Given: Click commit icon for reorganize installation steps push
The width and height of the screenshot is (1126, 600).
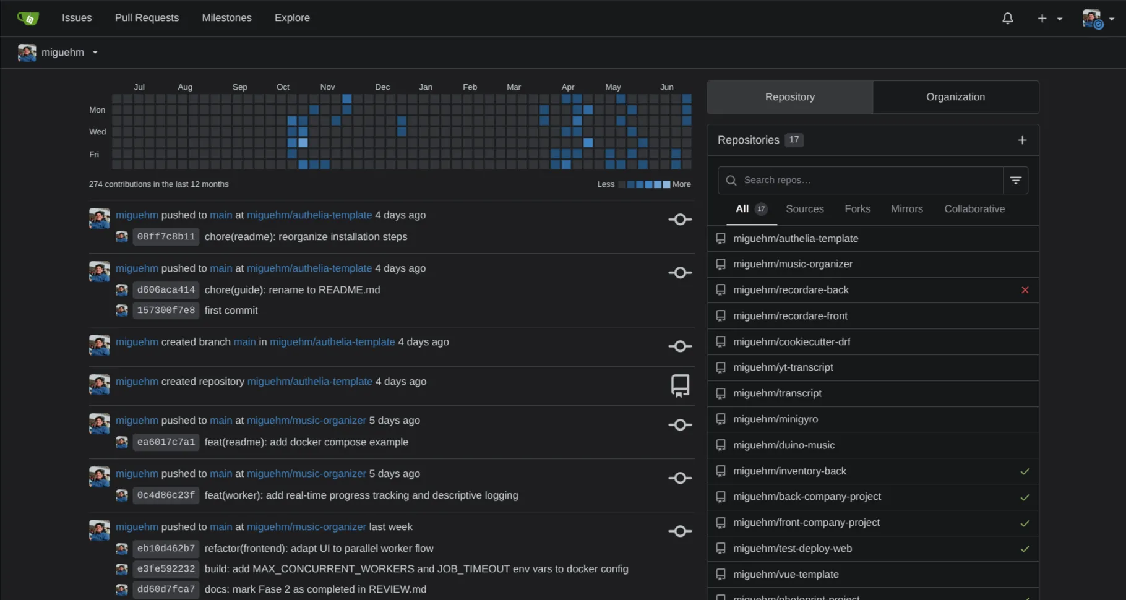Looking at the screenshot, I should 680,220.
